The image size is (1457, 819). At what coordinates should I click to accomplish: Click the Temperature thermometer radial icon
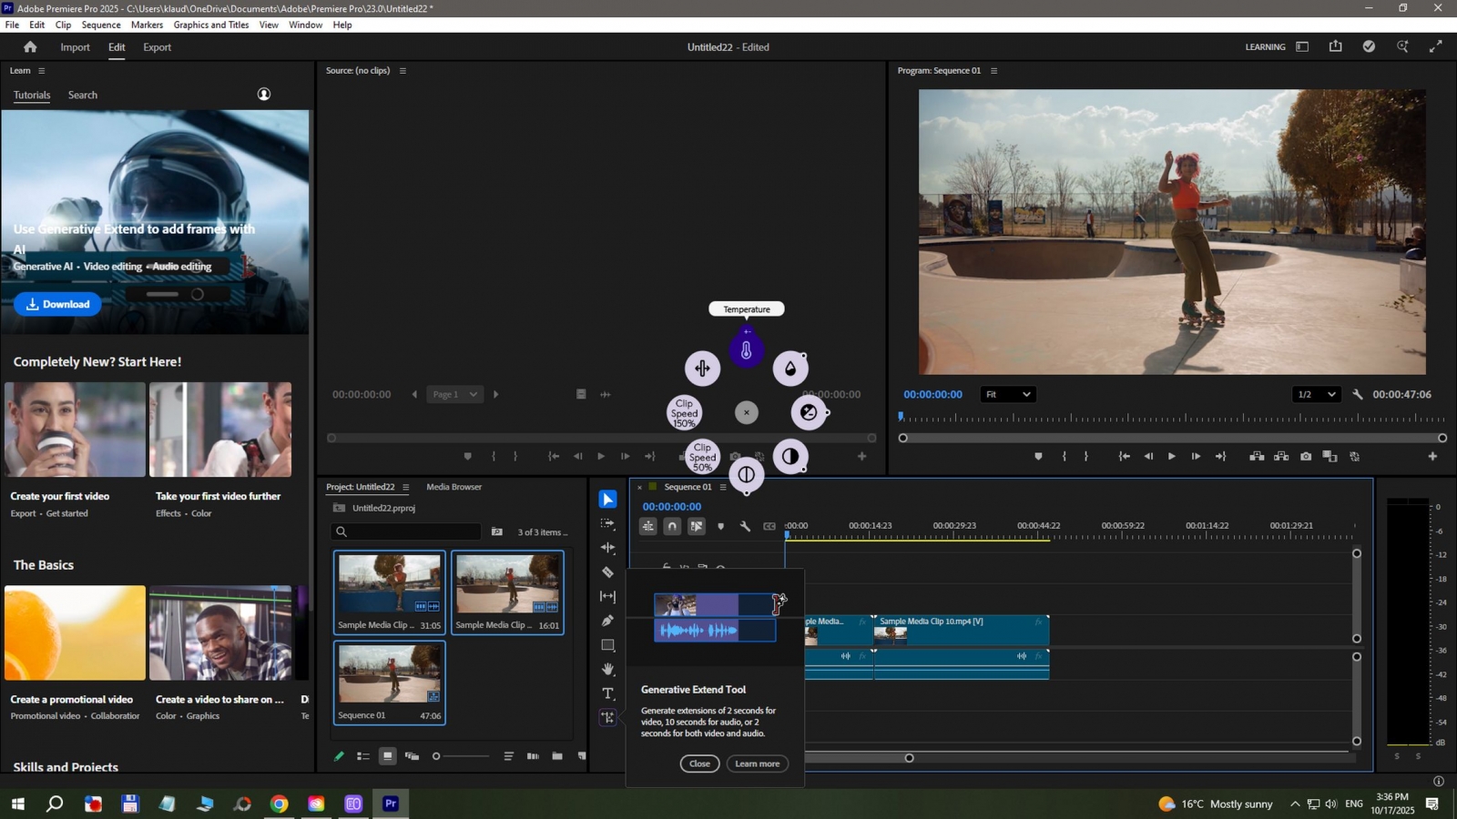click(x=746, y=350)
